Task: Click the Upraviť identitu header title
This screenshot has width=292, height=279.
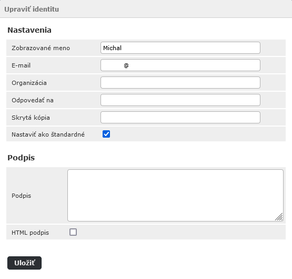Action: [32, 9]
